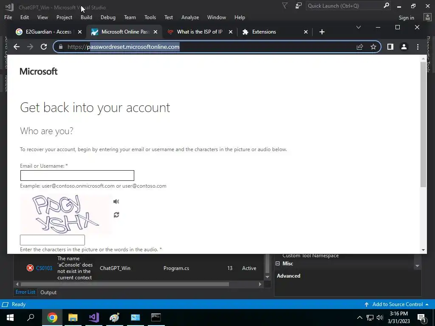Viewport: 435px width, 326px height.
Task: Click Visual Studio account avatar icon
Action: (427, 17)
